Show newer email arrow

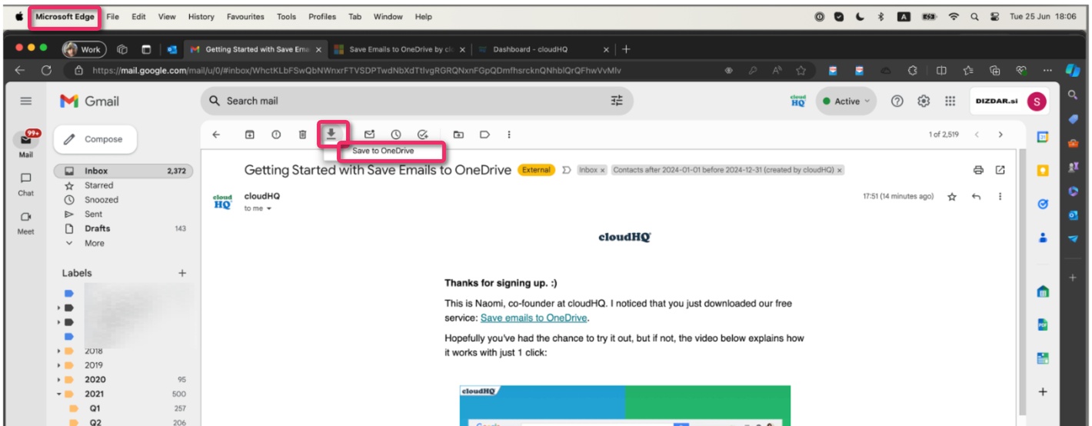coord(977,135)
